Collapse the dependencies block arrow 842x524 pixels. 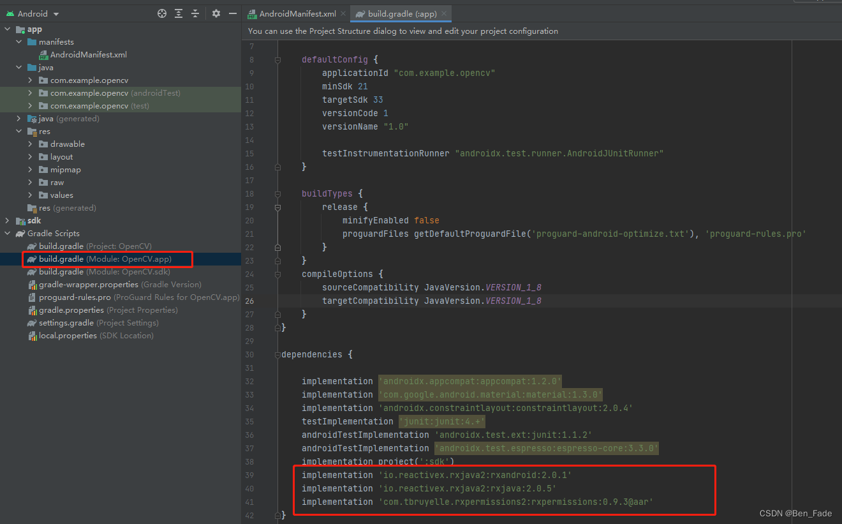point(277,354)
